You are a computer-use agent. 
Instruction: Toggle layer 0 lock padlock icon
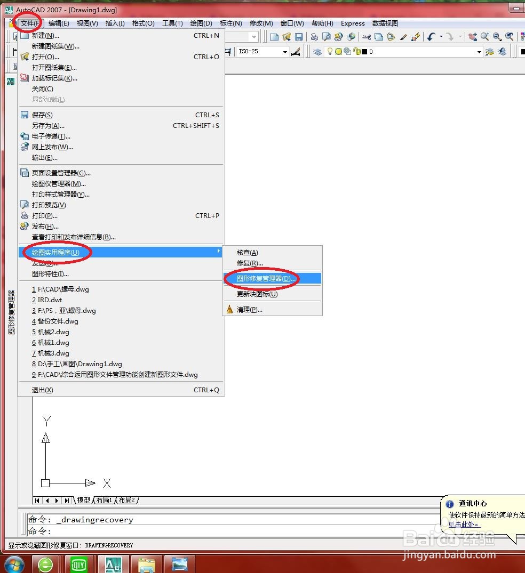click(x=357, y=52)
